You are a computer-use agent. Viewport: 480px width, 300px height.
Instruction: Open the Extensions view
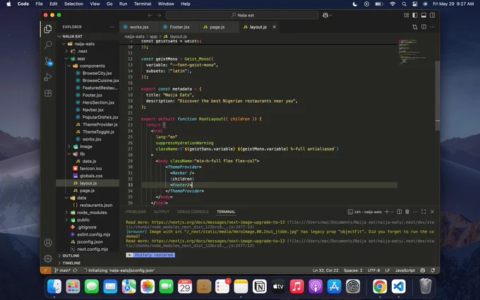[x=48, y=93]
